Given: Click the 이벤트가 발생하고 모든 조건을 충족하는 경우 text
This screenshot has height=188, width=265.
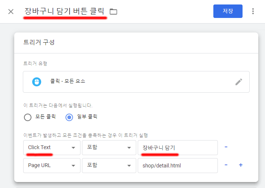Looking at the screenshot, I should pos(86,135).
